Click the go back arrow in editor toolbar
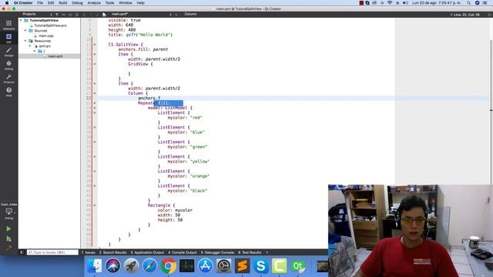 tap(84, 15)
